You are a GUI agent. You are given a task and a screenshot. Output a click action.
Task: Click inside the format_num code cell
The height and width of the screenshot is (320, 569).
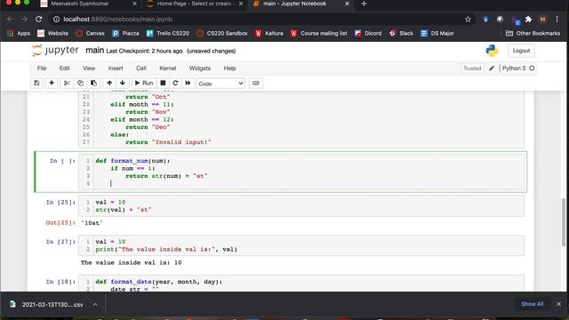pyautogui.click(x=302, y=172)
